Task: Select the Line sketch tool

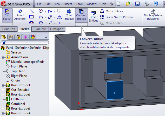Action: point(31,11)
